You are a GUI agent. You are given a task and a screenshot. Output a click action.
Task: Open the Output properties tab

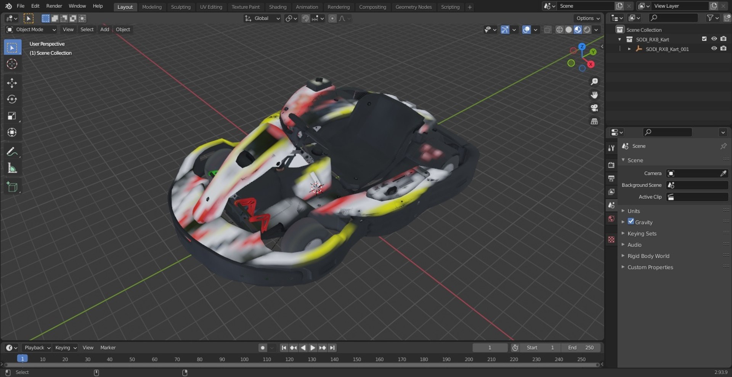point(612,178)
